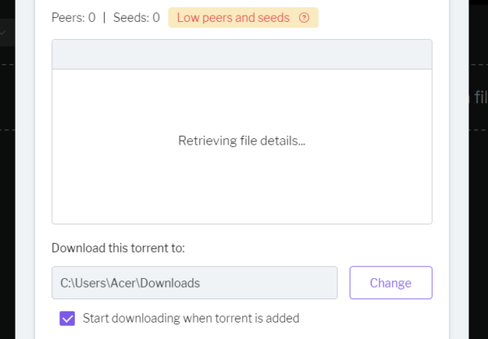Click the empty gray file list header row
488x339 pixels.
pyautogui.click(x=242, y=54)
